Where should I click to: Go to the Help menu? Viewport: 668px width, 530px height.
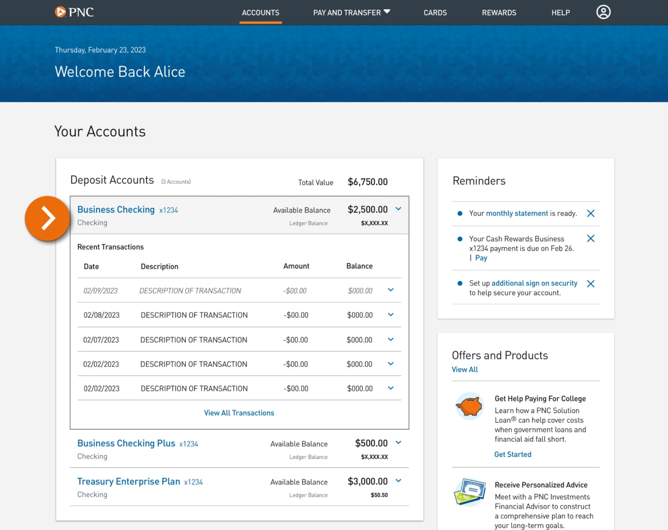(560, 13)
